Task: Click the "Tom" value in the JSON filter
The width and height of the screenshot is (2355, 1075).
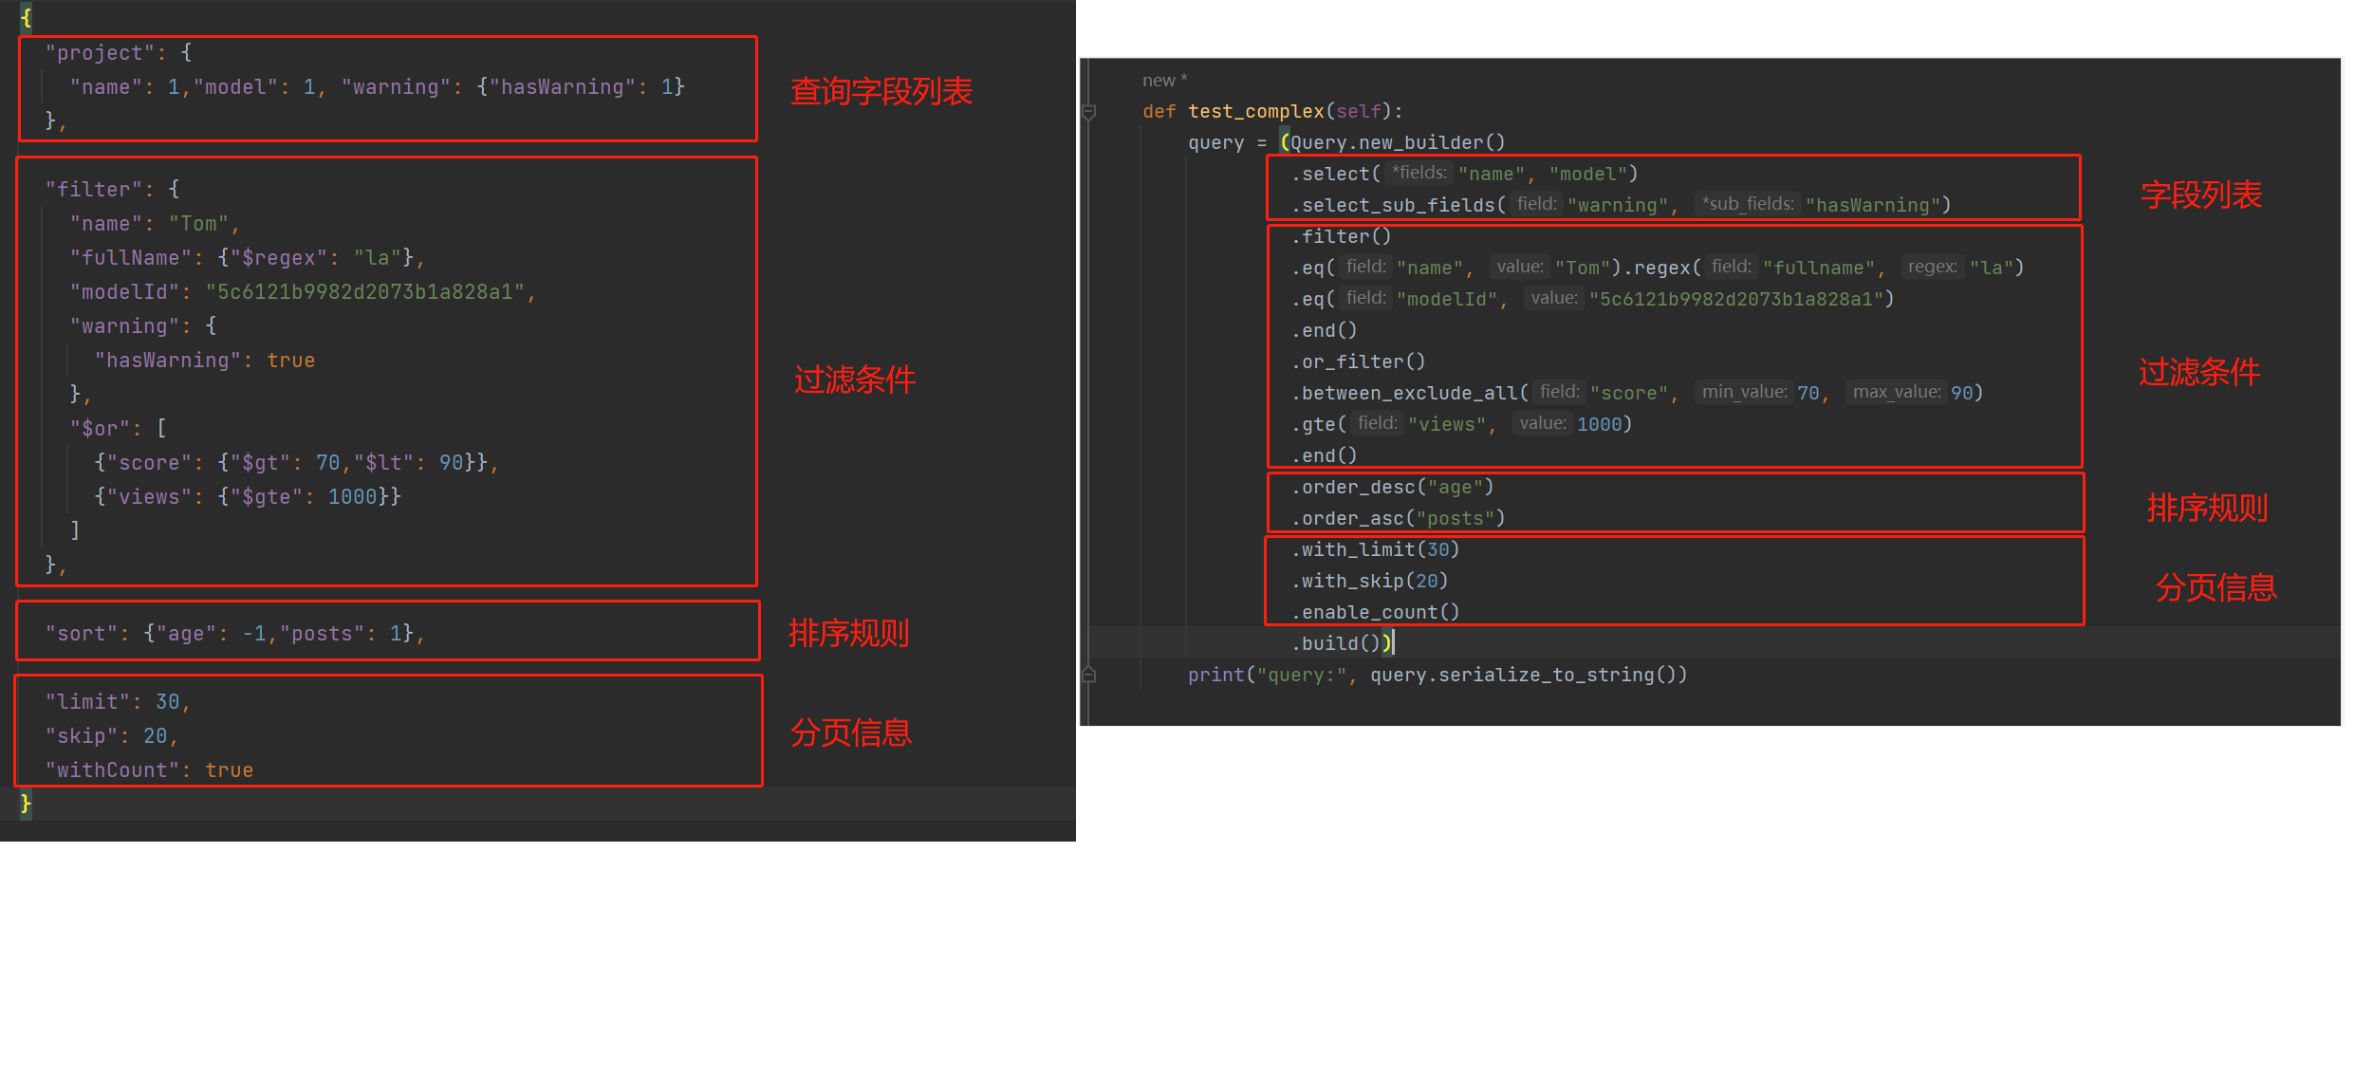Action: [199, 224]
